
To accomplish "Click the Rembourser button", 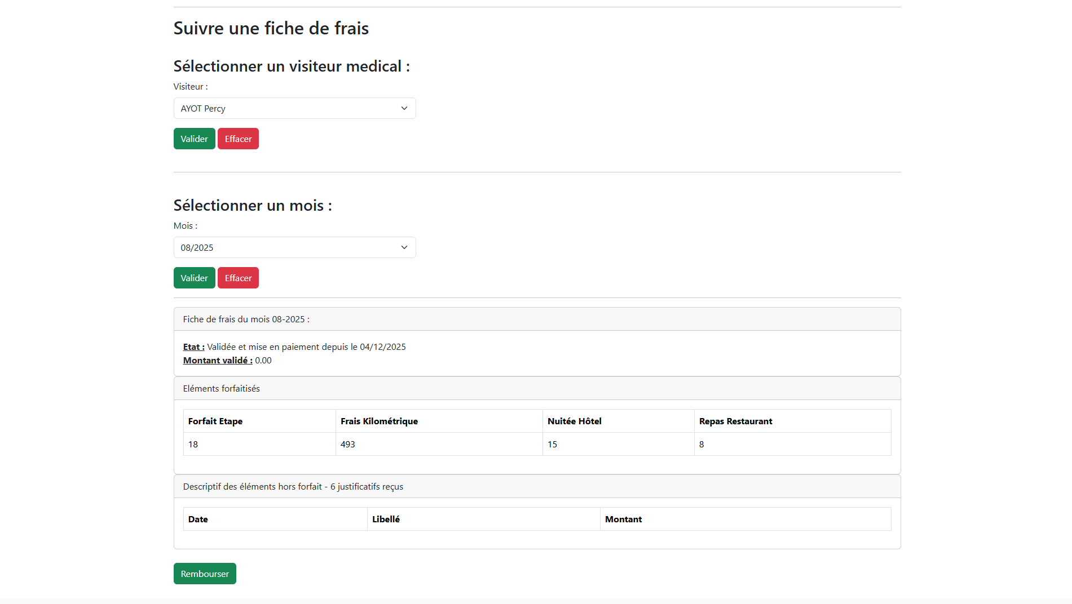I will point(205,574).
